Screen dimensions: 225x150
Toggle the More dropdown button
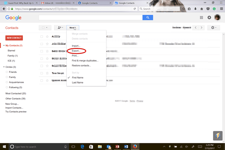pyautogui.click(x=73, y=27)
